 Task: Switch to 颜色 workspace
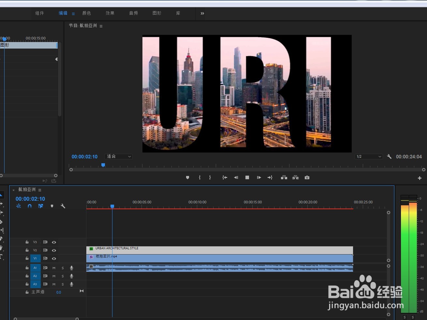click(86, 13)
